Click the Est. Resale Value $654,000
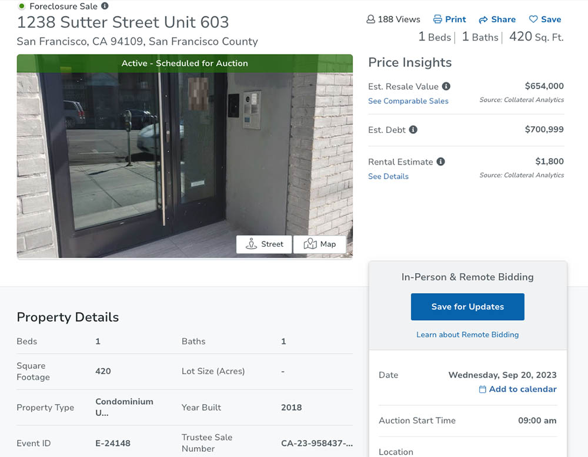Viewport: 588px width, 457px height. pyautogui.click(x=544, y=86)
